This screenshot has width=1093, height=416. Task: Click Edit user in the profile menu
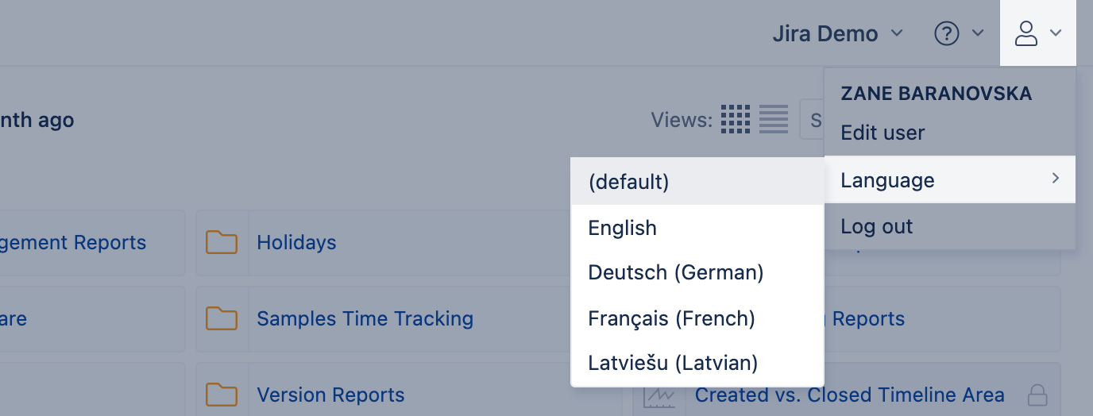[x=883, y=133]
